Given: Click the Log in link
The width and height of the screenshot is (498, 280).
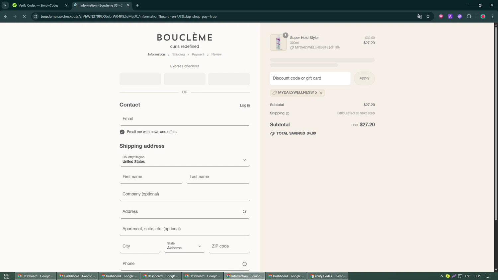Looking at the screenshot, I should point(245,105).
